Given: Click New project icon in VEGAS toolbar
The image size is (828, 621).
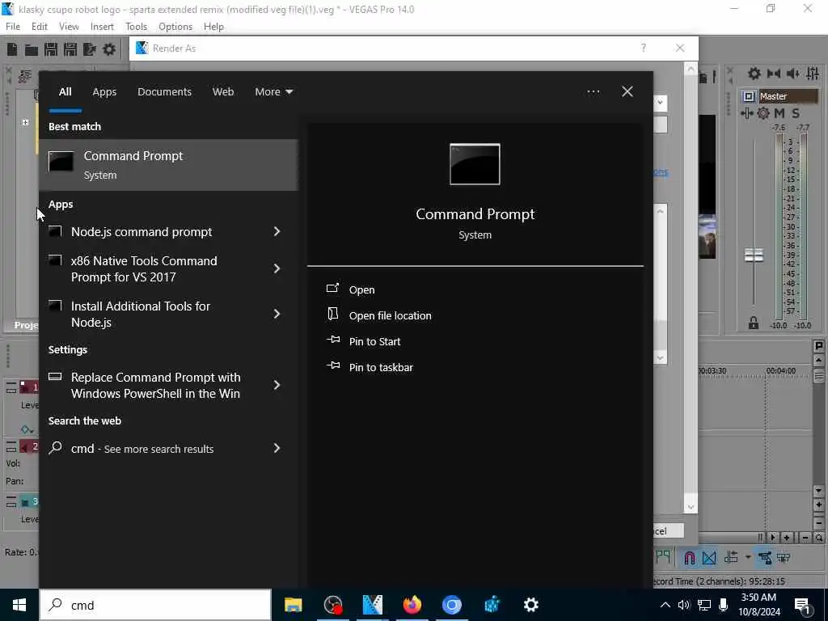Looking at the screenshot, I should point(11,49).
